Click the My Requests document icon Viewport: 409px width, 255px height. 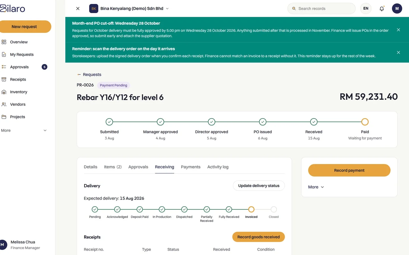coord(4,54)
